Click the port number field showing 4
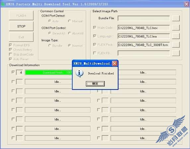 click(19, 73)
